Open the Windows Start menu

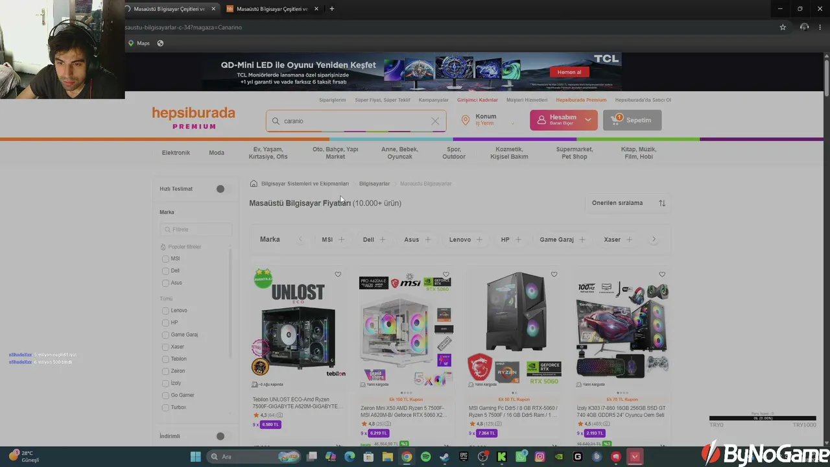click(195, 457)
